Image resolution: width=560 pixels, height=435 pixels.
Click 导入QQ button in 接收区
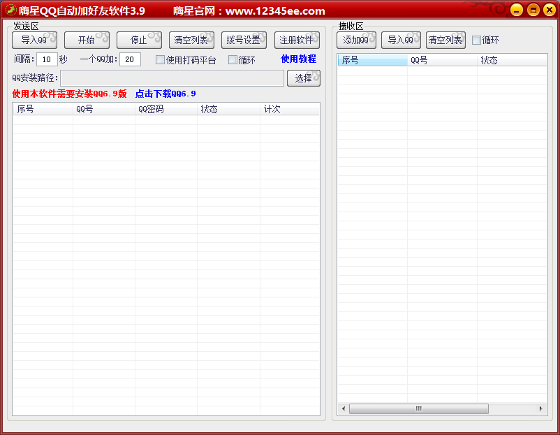click(x=401, y=40)
